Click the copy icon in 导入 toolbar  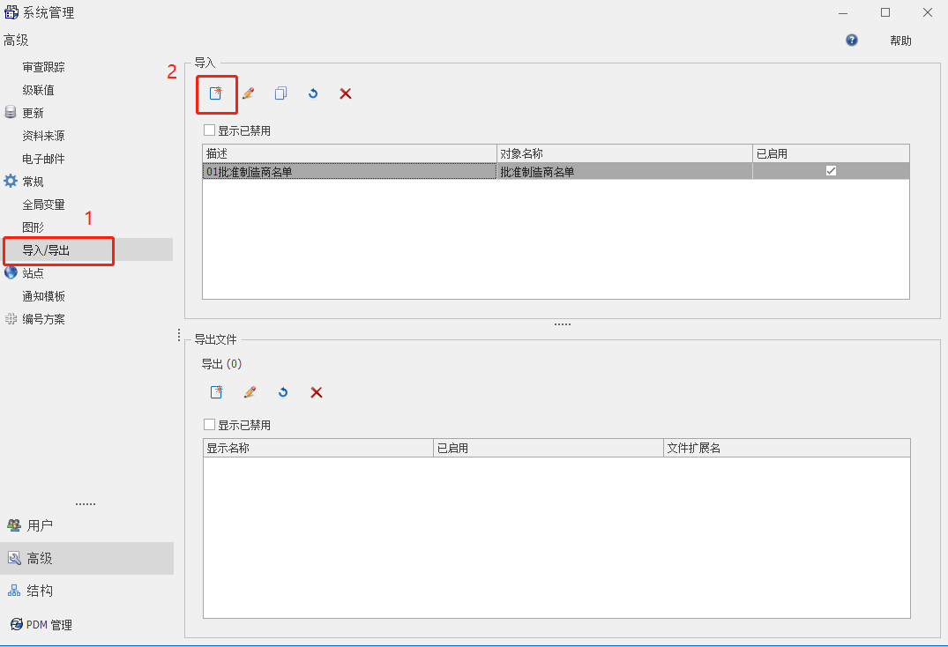click(280, 93)
